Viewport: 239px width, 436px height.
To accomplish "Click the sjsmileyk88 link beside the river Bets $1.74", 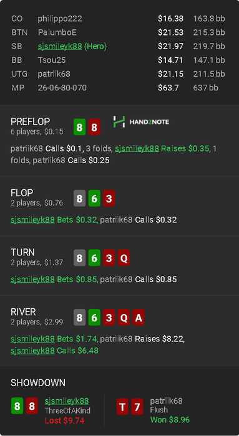I will [x=32, y=339].
